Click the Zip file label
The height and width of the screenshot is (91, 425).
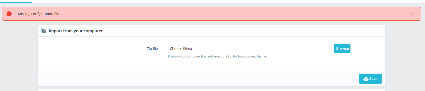click(152, 49)
